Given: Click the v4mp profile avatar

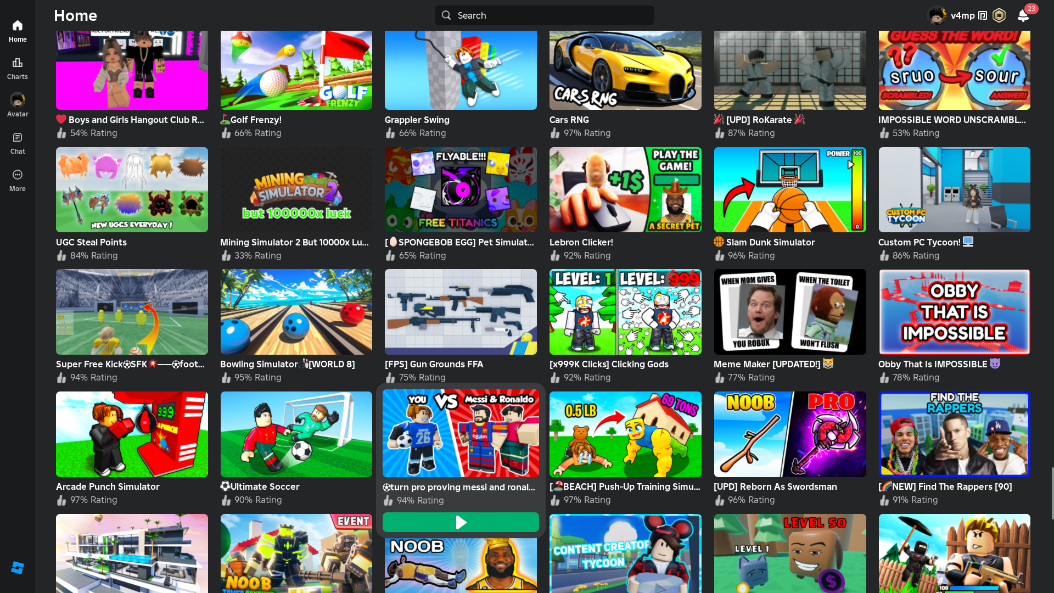Looking at the screenshot, I should click(x=937, y=15).
